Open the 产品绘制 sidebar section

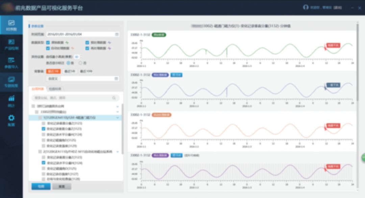11,44
